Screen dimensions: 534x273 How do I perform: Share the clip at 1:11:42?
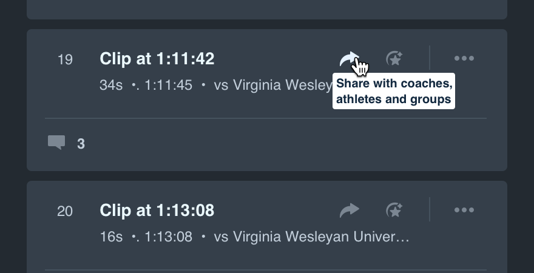[350, 59]
